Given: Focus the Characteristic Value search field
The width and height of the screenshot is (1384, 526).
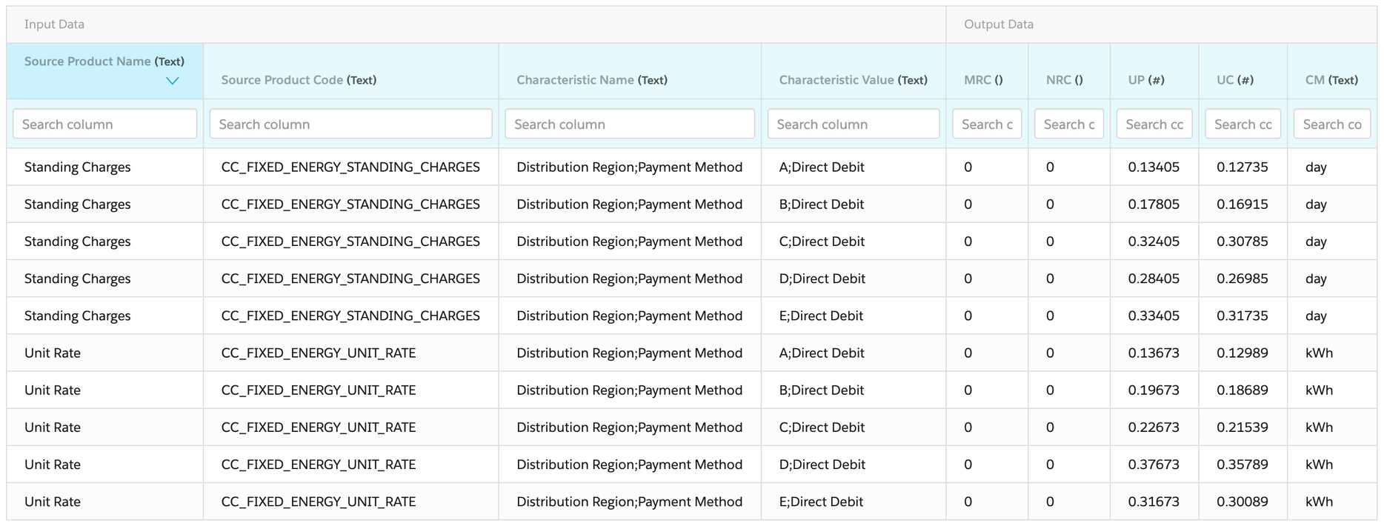Looking at the screenshot, I should [x=854, y=124].
